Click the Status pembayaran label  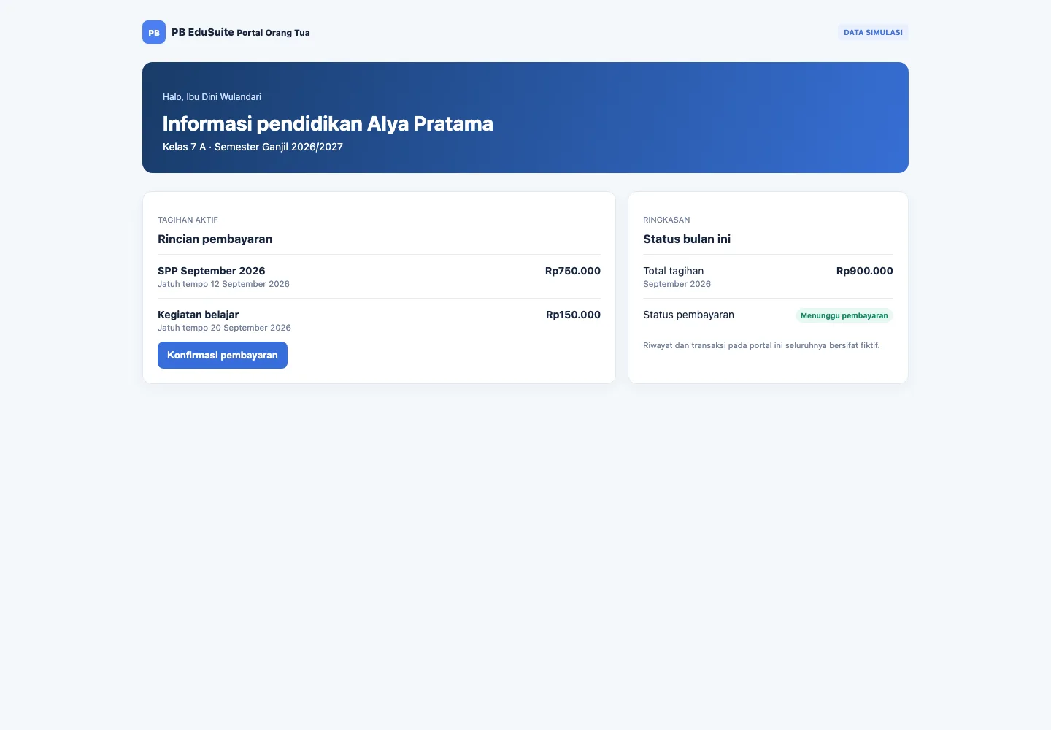(688, 315)
